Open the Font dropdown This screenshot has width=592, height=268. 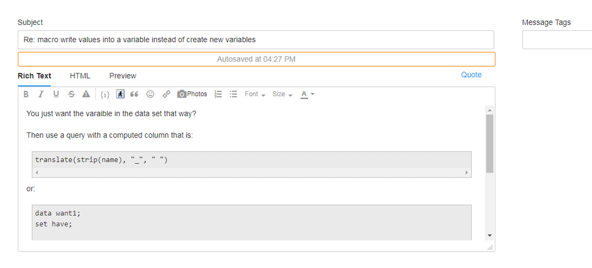[255, 94]
